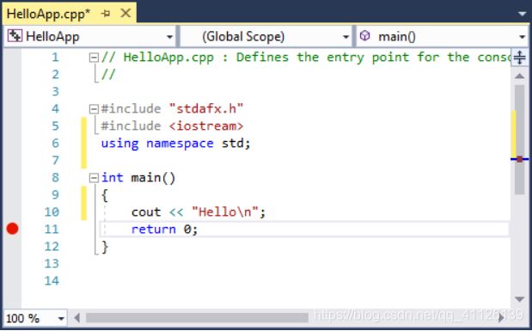Click the vertical scrollbar down arrow
Viewport: 532px width, 331px height.
(519, 299)
